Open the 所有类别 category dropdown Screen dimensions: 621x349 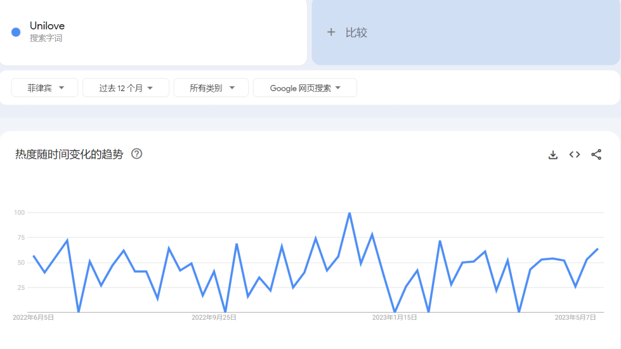211,88
